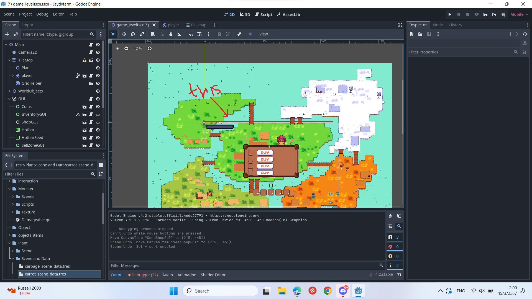
Task: Select the Scale Mode tool
Action: pyautogui.click(x=142, y=34)
